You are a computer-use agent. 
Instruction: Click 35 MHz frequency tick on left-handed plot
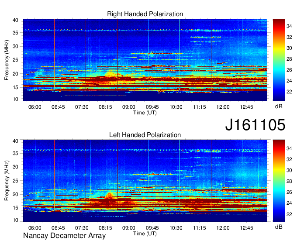click(15, 153)
